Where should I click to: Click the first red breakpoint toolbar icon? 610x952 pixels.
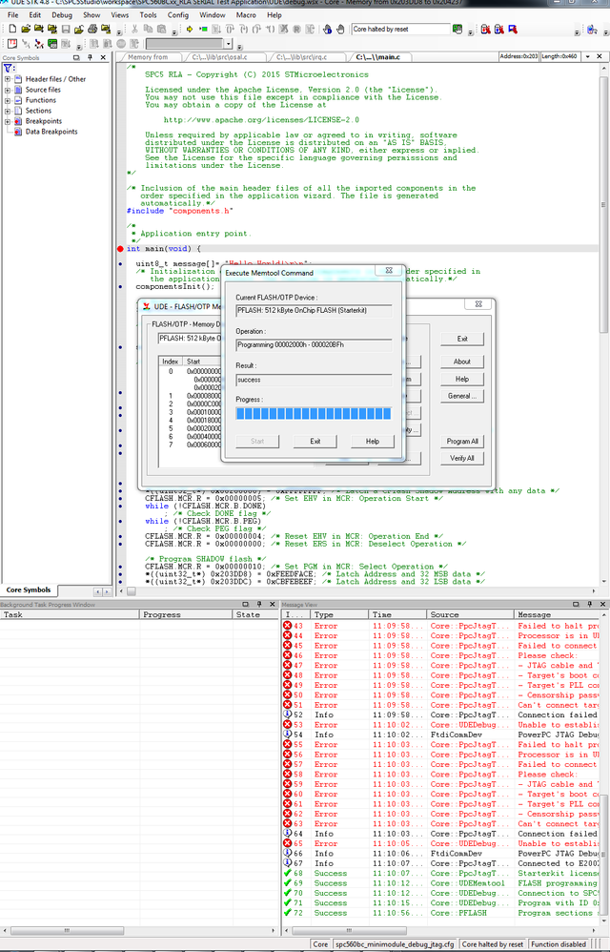coord(485,29)
